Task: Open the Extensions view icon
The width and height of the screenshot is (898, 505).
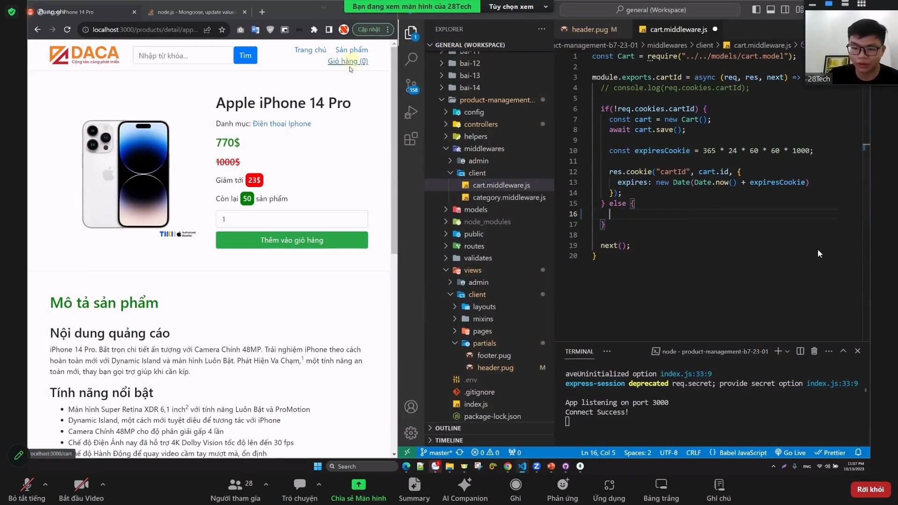Action: 411,139
